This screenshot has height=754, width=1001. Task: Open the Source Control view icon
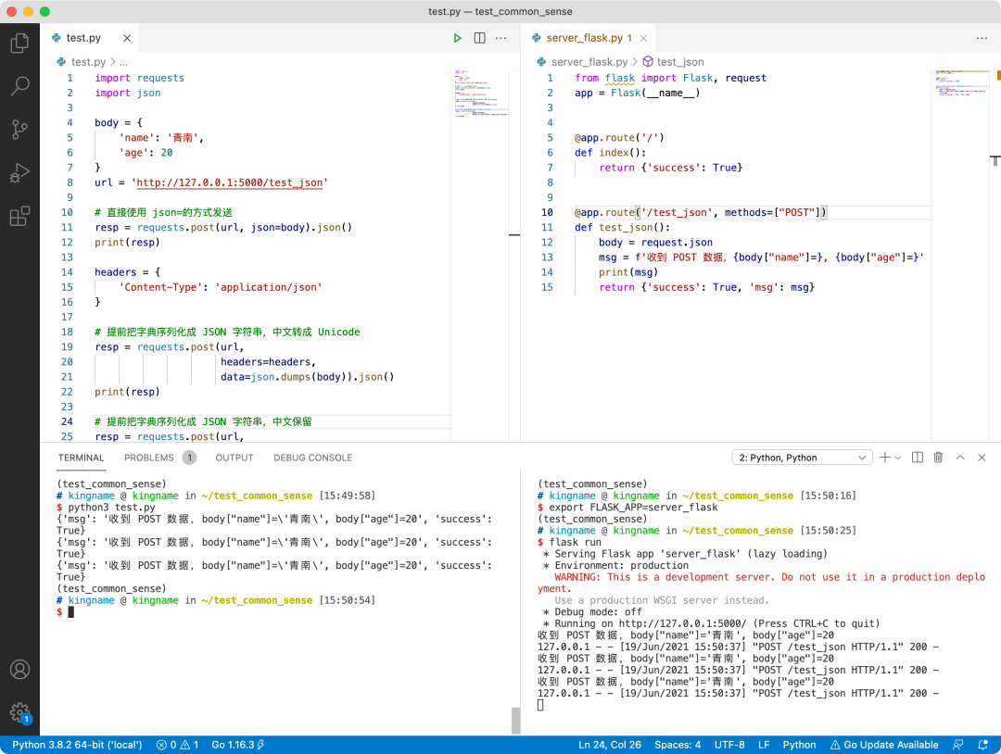click(19, 130)
